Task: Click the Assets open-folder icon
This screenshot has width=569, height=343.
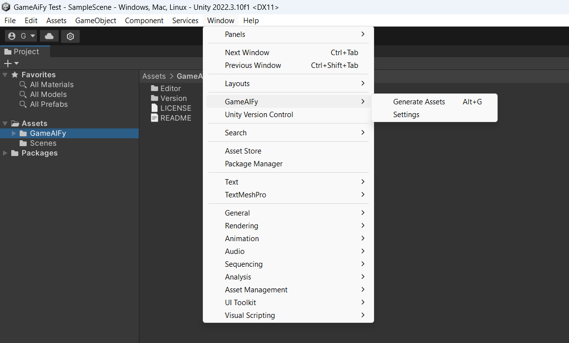Action: point(15,124)
